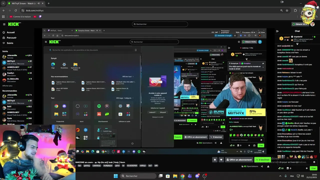Open chat settings gear icon
Screen dimensions: 320x180
pos(307,168)
